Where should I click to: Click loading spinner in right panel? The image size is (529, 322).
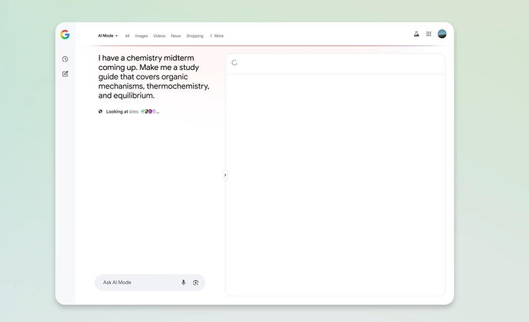point(234,62)
